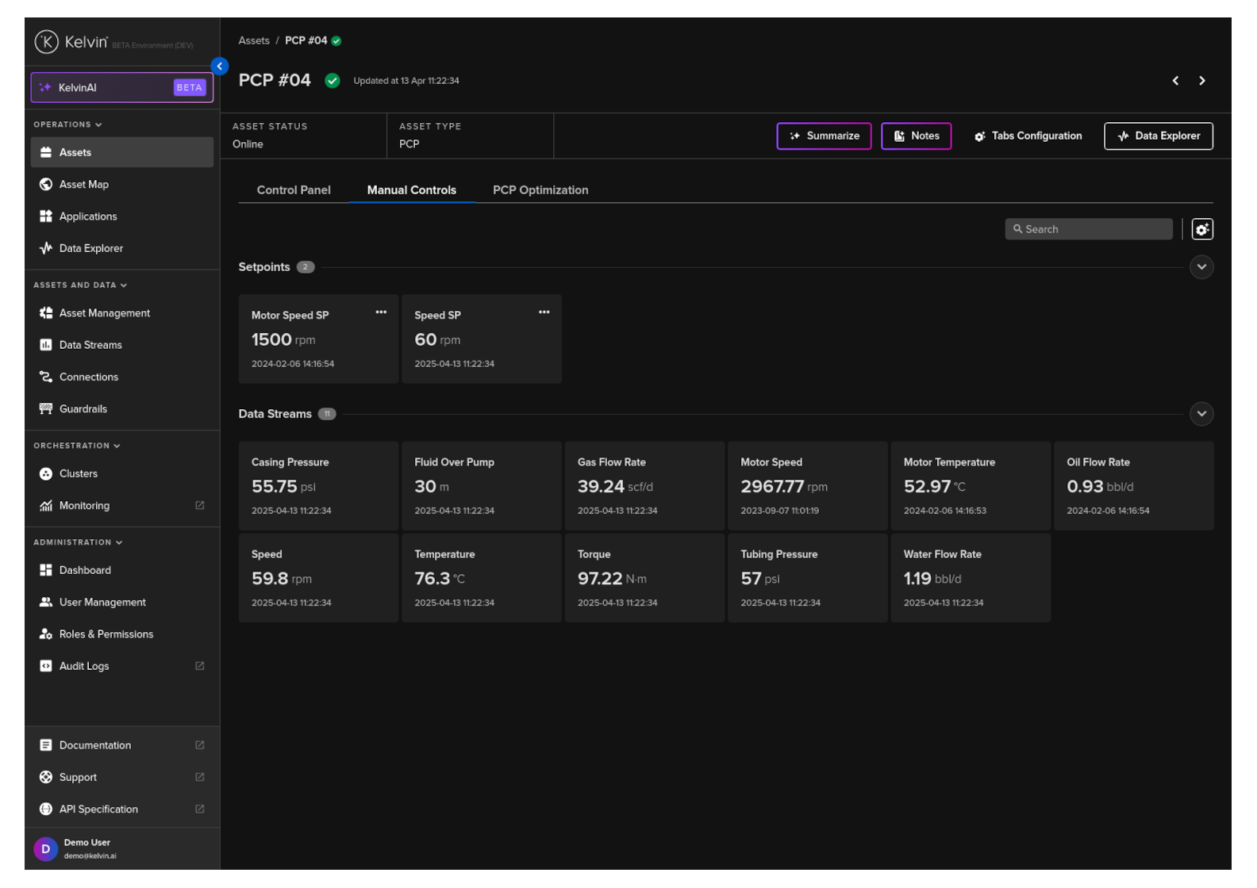Open Clusters under Orchestration

click(78, 474)
